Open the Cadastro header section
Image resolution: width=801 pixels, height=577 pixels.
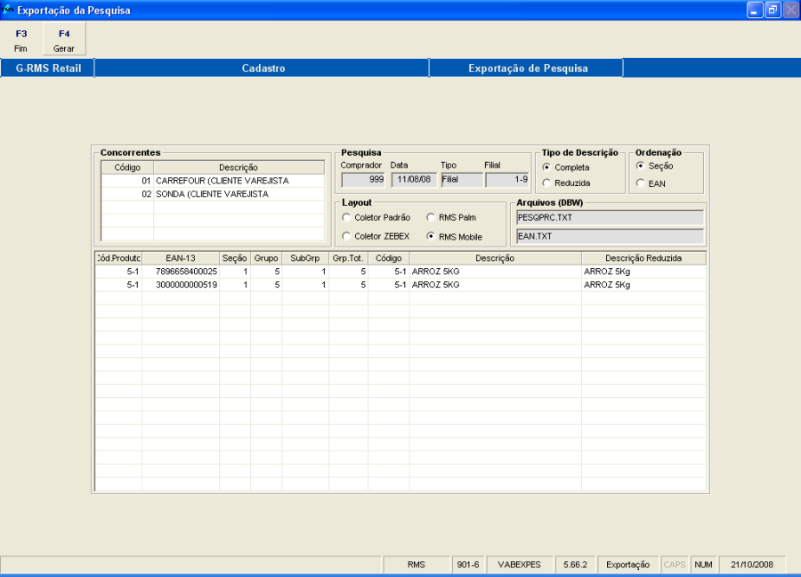[x=263, y=69]
